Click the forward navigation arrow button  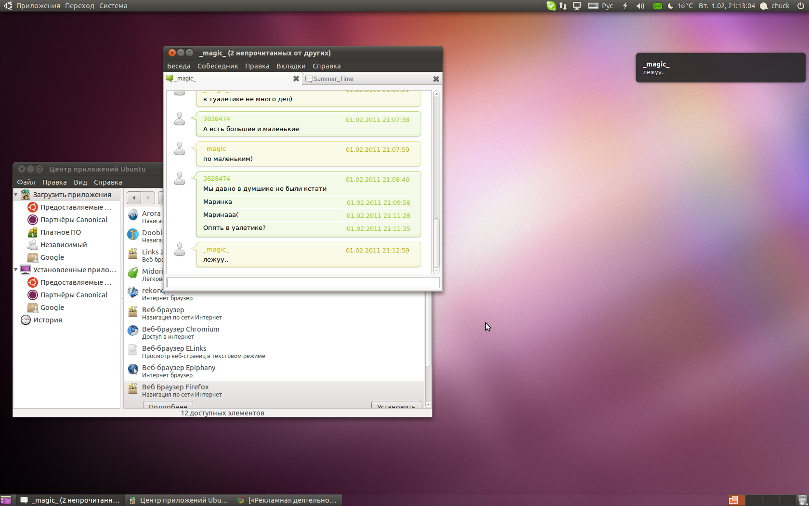tap(148, 198)
